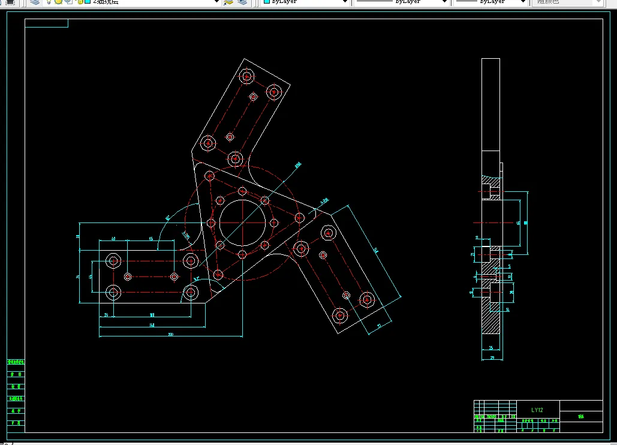Open the ByLayer color control dropdown arrow
The height and width of the screenshot is (445, 617).
tap(345, 2)
